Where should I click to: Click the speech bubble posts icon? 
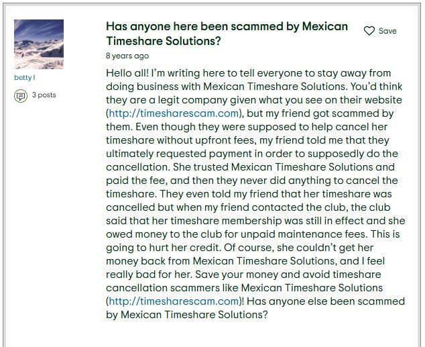click(x=21, y=95)
